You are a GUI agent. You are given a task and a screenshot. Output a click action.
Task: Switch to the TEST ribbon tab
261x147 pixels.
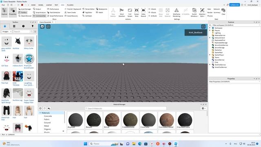[x=56, y=5]
